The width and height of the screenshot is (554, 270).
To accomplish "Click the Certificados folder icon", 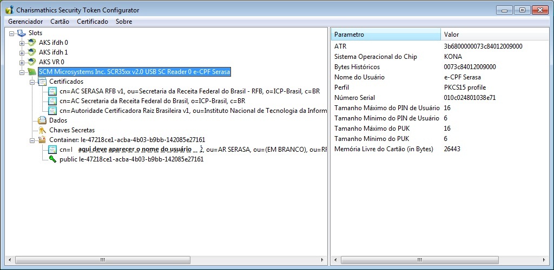I will [x=42, y=82].
